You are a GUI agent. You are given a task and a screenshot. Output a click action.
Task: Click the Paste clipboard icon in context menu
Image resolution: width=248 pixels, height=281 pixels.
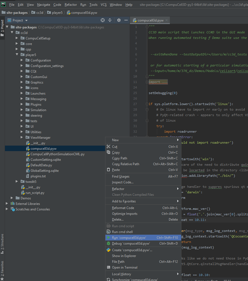tap(108, 170)
